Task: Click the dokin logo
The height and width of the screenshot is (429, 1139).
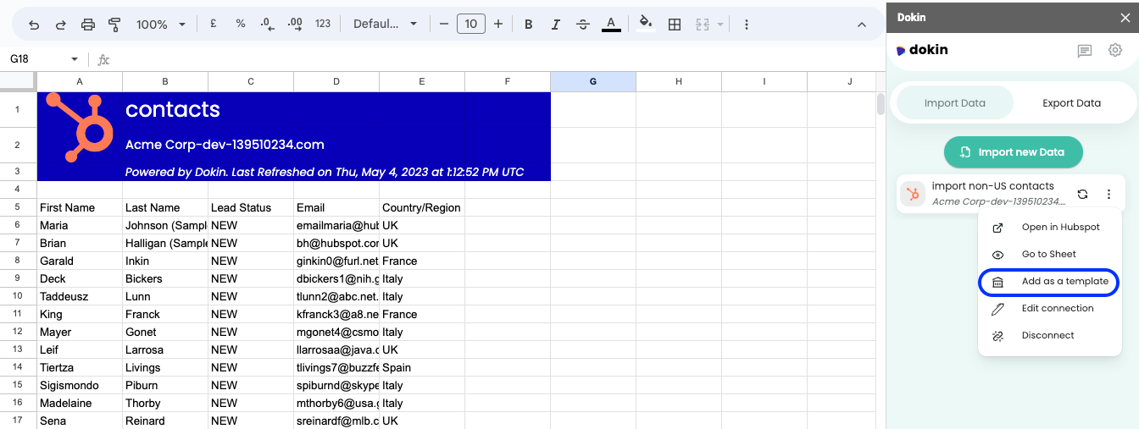Action: (x=922, y=50)
